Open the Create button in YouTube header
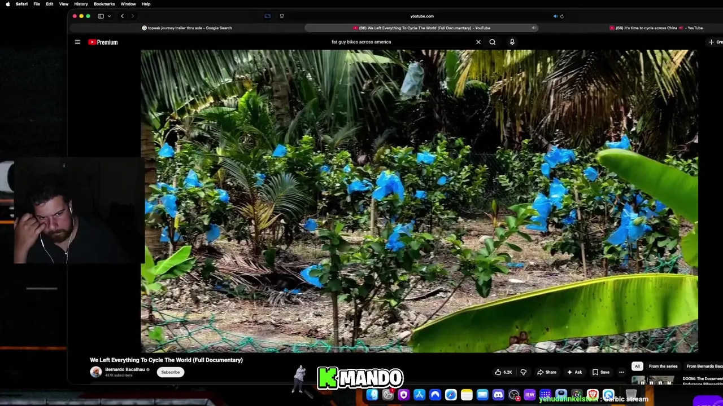The width and height of the screenshot is (723, 406). [x=715, y=42]
